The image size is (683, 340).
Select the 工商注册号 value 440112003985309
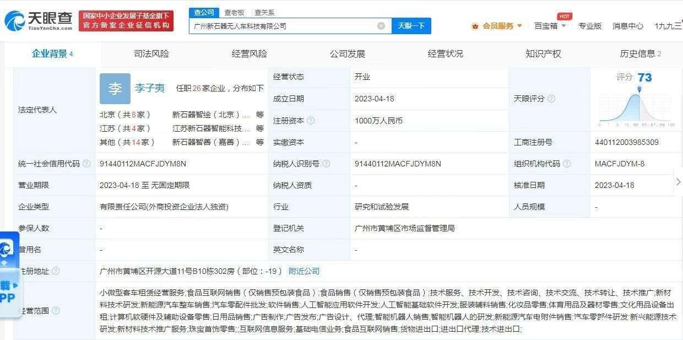(626, 142)
